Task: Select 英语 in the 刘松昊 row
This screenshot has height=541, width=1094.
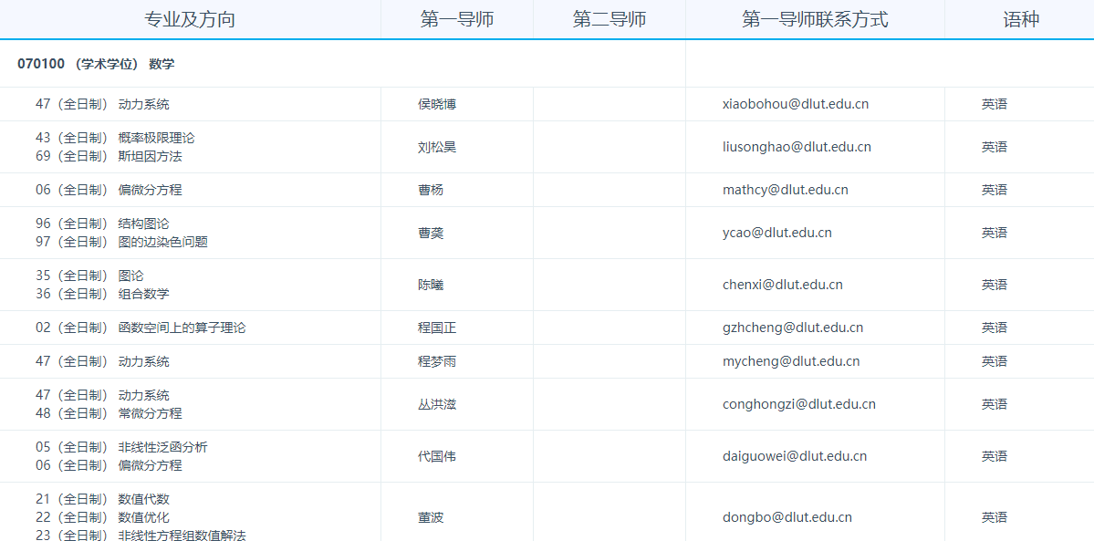Action: click(x=995, y=147)
